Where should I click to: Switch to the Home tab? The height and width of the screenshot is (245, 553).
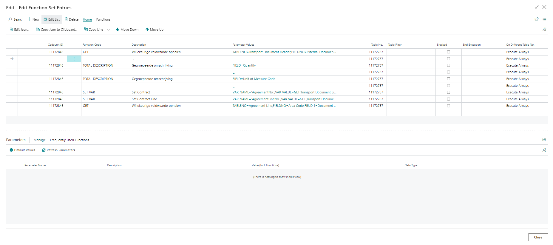point(87,19)
